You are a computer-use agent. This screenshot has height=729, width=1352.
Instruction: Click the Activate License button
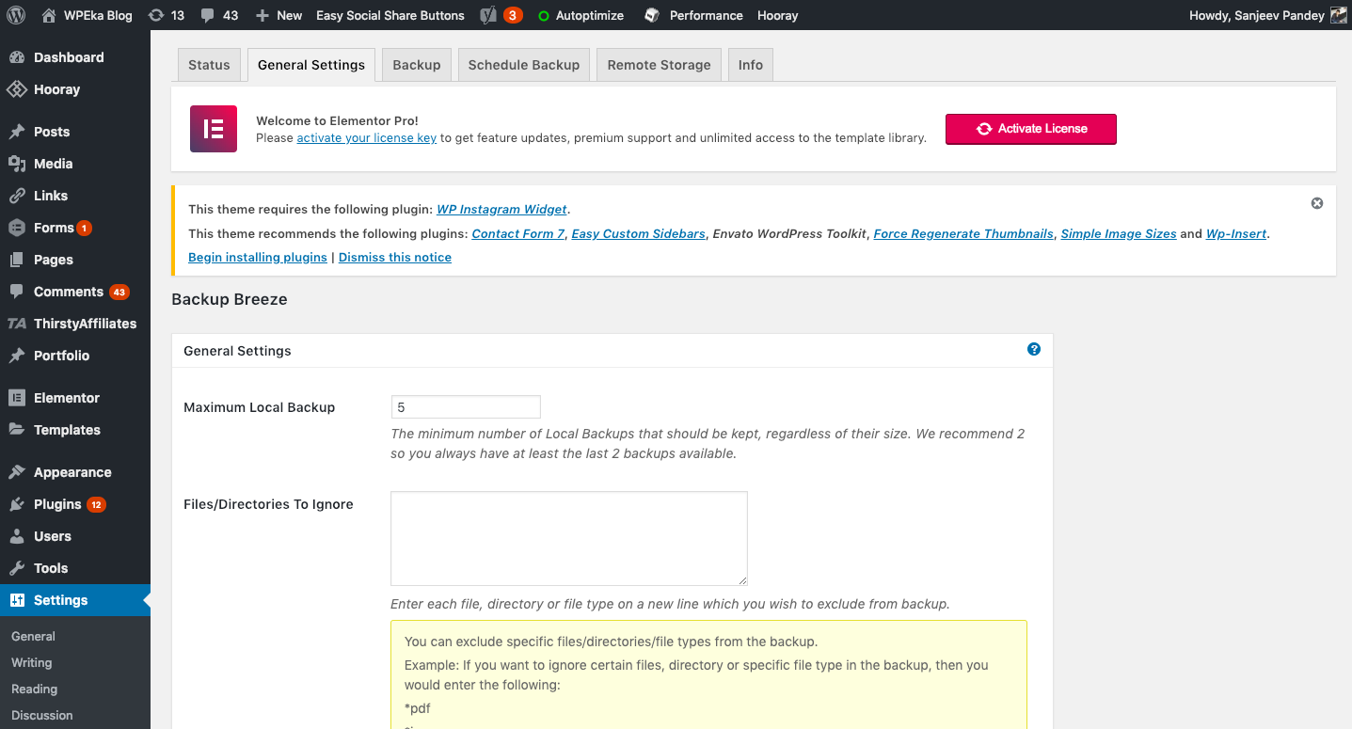coord(1031,129)
